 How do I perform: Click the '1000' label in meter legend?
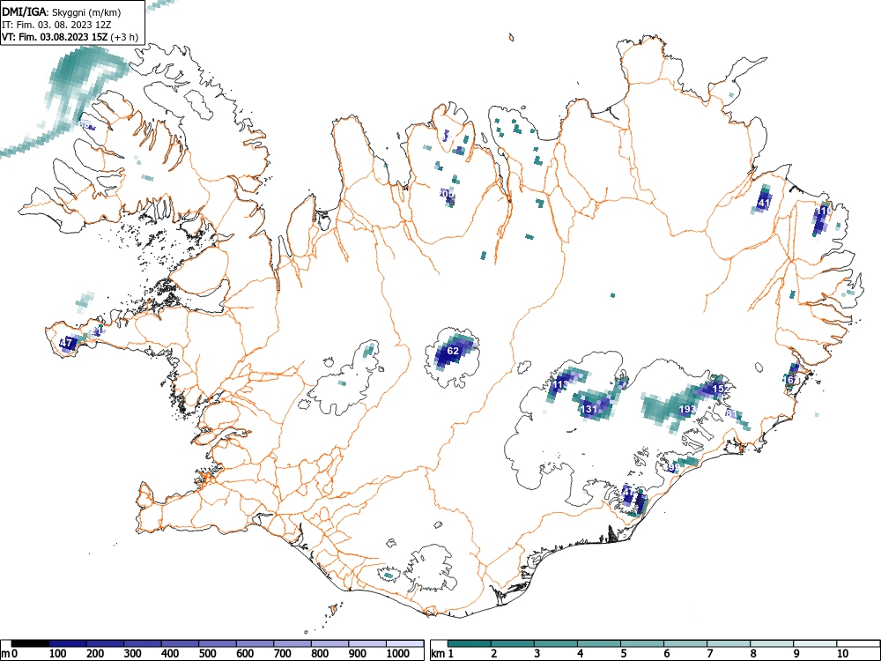398,654
